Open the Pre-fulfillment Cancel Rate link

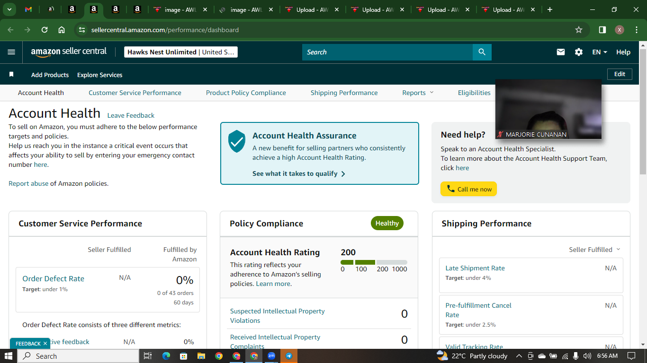pyautogui.click(x=478, y=310)
